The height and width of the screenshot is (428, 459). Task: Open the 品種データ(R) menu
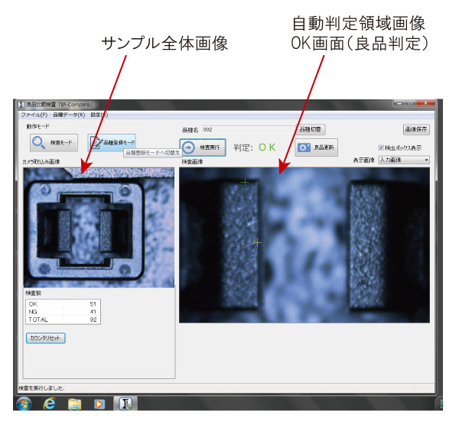[69, 115]
